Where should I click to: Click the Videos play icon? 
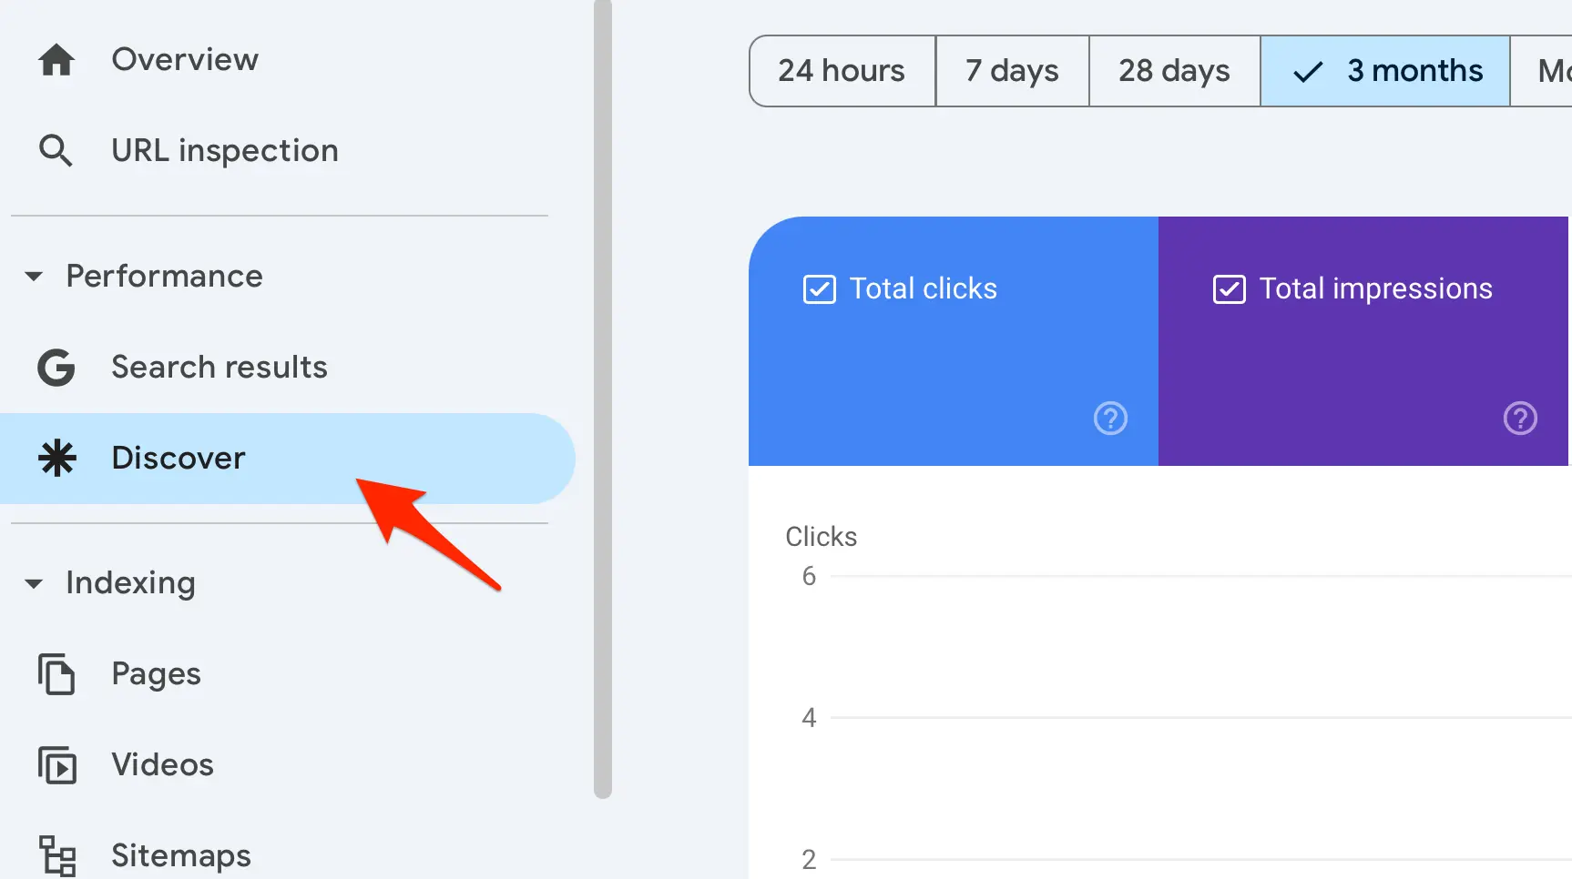[x=57, y=765]
